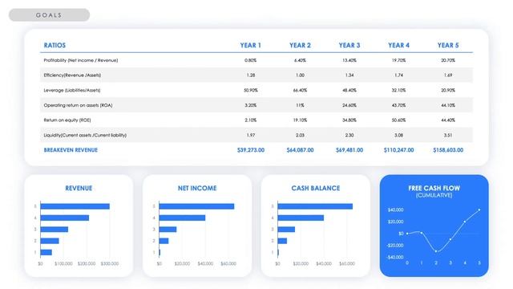
Task: Click the -$40,000 axis label in cash flow chart
Action: click(x=395, y=257)
